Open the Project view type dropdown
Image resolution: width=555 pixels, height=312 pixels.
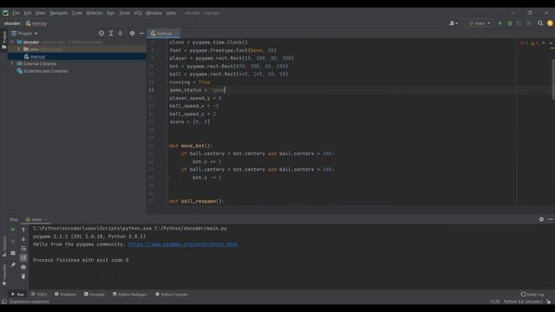[x=25, y=33]
